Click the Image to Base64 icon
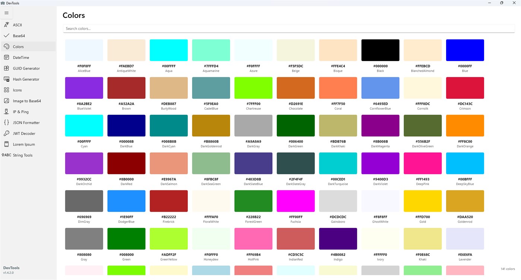 [x=6, y=101]
